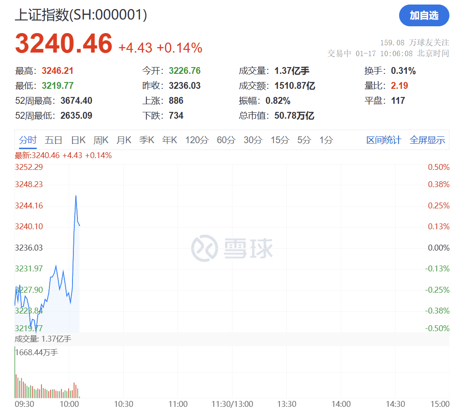Click the large price 3240.46

tap(64, 43)
